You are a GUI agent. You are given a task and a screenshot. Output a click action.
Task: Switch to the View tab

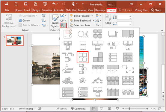click(x=90, y=10)
